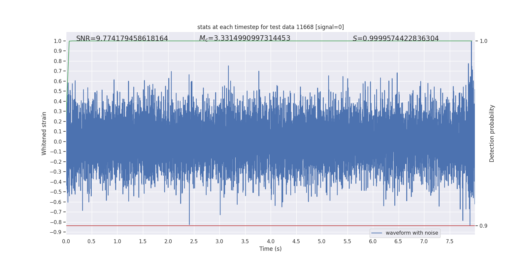Select the S=0.9999574422836304 annotation

[396, 39]
